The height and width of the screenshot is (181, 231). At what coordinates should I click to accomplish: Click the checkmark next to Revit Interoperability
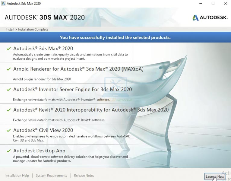tap(9, 110)
